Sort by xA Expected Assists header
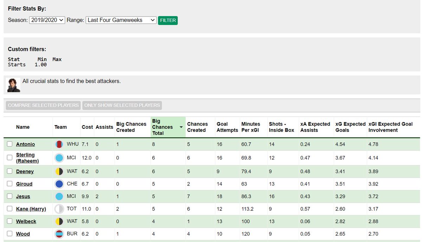Viewport: 422px width, 242px height. pos(315,127)
